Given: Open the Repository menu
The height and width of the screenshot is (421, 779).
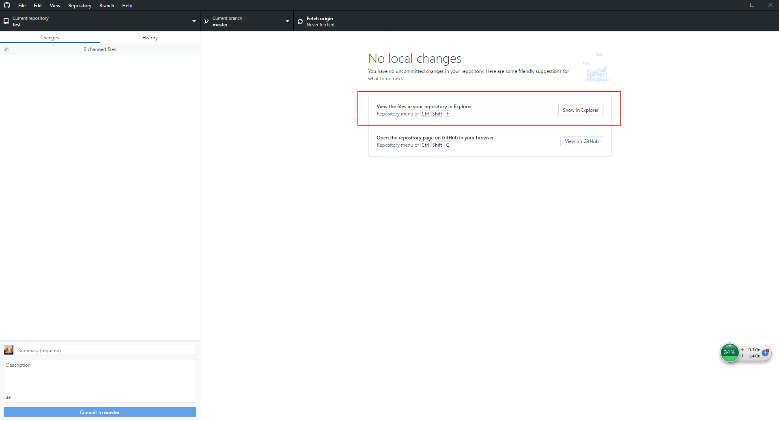Looking at the screenshot, I should click(80, 5).
